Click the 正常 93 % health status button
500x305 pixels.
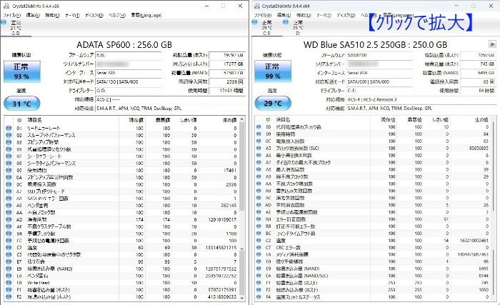22,71
